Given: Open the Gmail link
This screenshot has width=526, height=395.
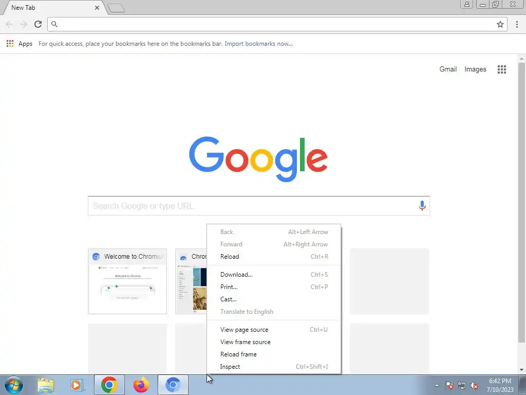Looking at the screenshot, I should (x=448, y=69).
